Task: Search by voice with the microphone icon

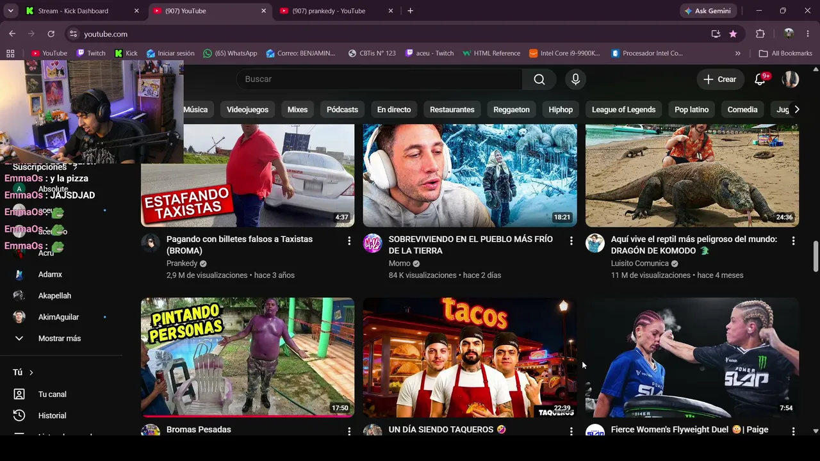Action: click(x=575, y=79)
